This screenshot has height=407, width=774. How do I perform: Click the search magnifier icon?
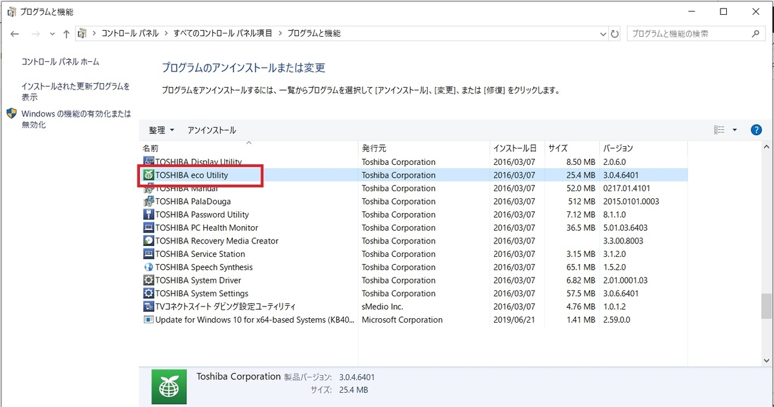(x=755, y=33)
